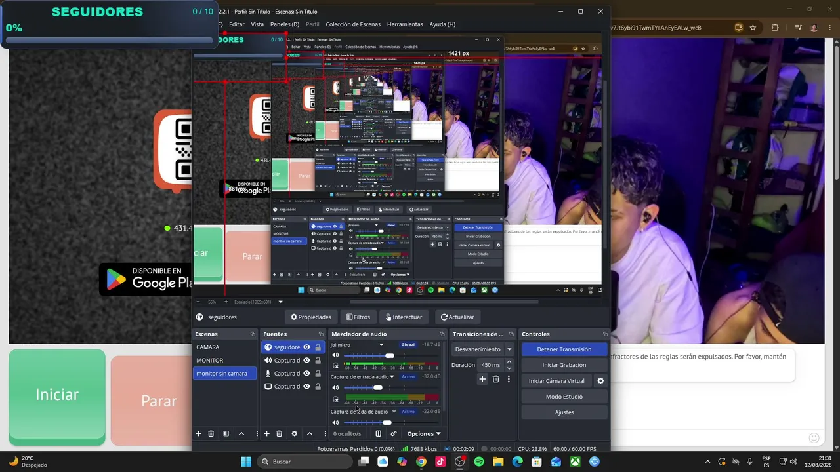Lock the audio output capture source (speaker icon row)

318,361
